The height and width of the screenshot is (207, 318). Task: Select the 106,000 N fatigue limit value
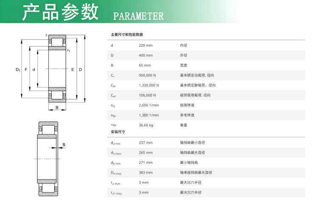[147, 95]
